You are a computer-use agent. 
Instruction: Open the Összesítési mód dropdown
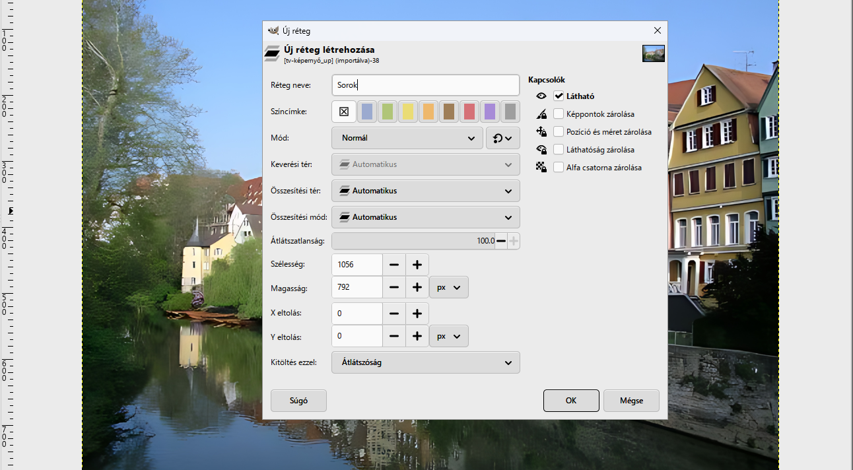tap(426, 217)
